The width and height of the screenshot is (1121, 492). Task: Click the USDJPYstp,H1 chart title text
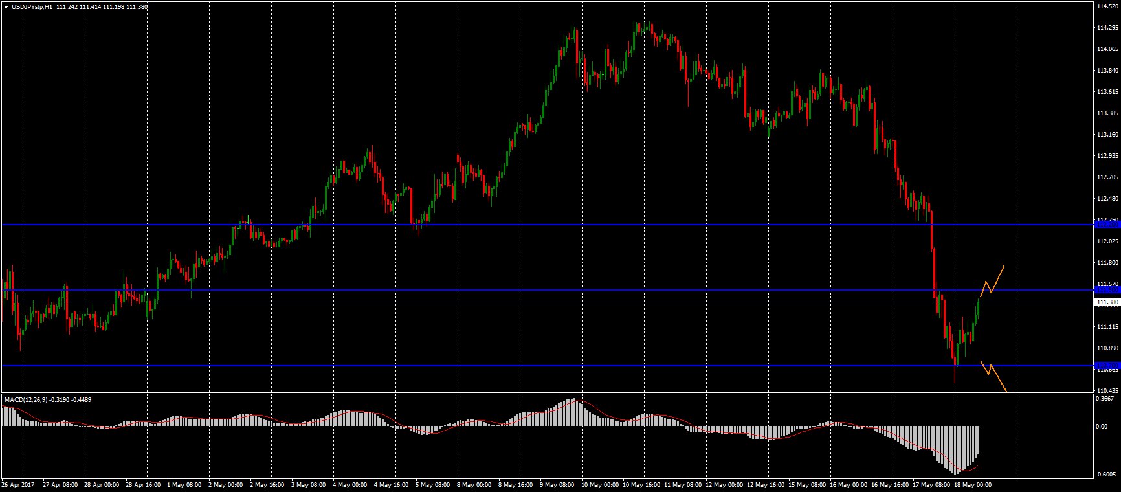(33, 6)
